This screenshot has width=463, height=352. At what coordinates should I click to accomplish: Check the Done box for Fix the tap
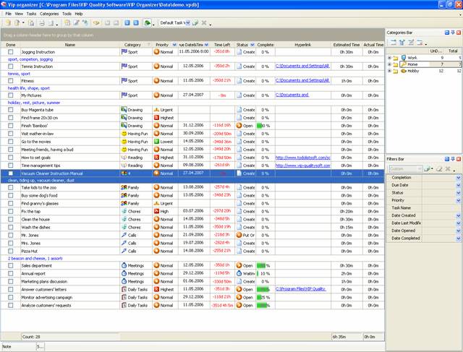pyautogui.click(x=11, y=210)
